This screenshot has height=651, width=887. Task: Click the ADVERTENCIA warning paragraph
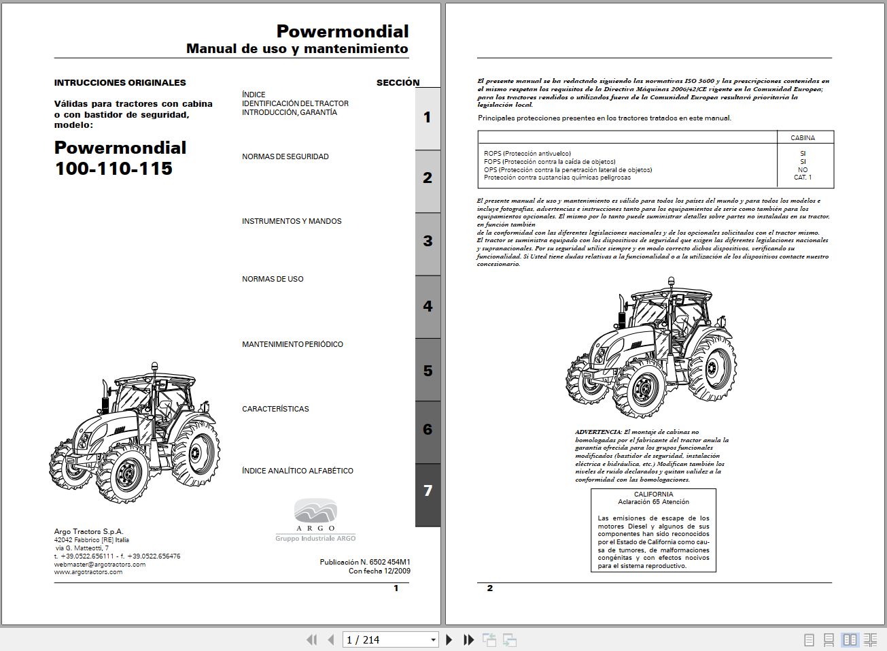[x=652, y=456]
